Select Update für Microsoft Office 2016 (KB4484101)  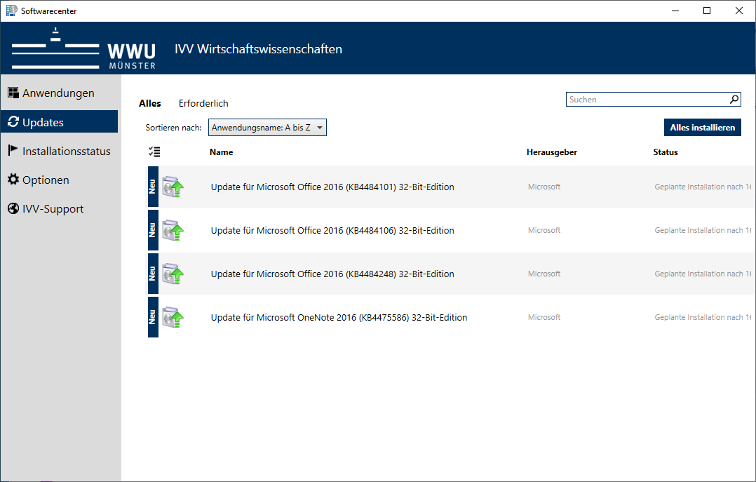(332, 187)
